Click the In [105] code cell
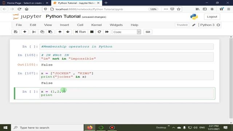 point(127,57)
